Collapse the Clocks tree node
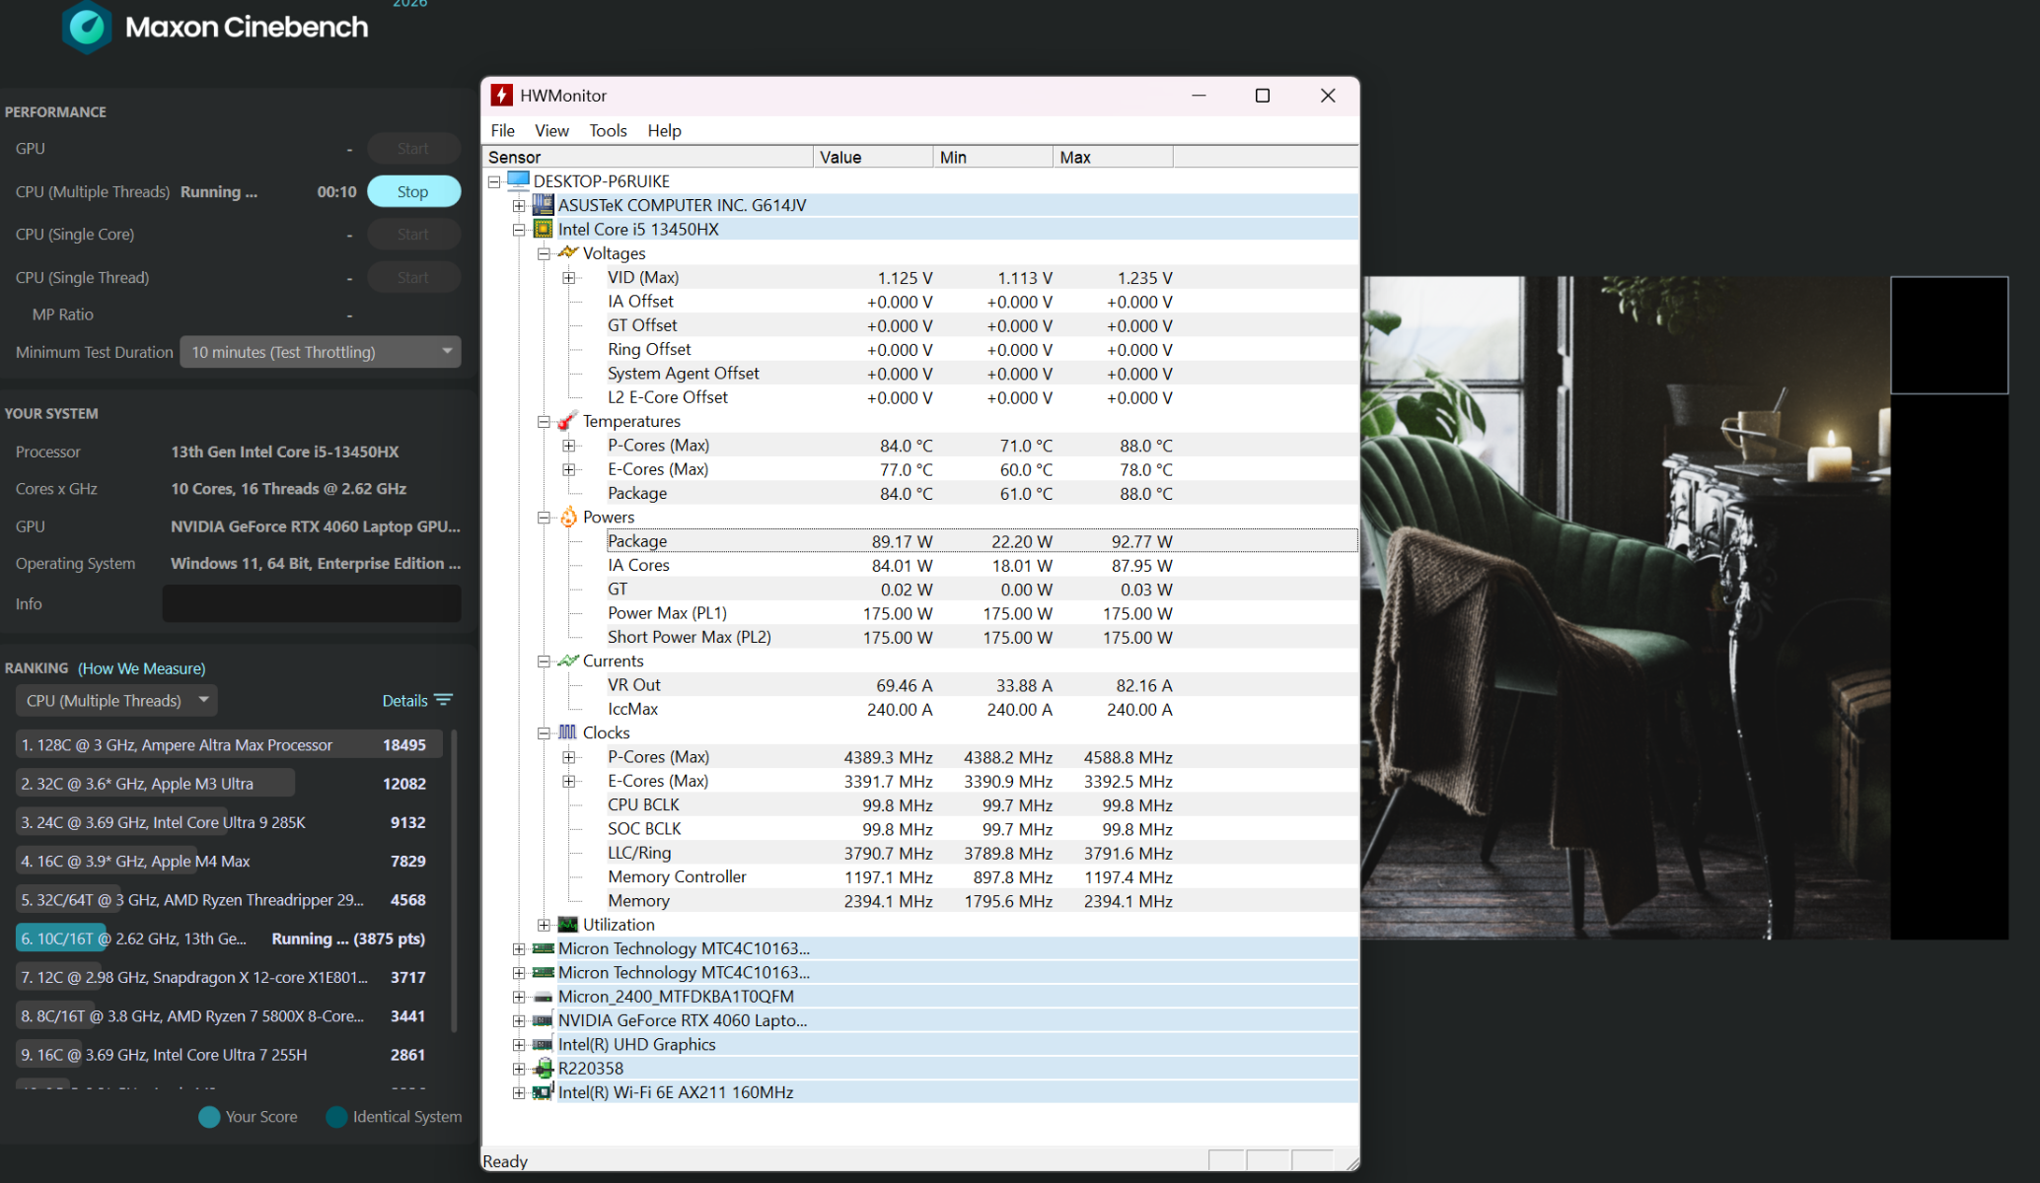The image size is (2040, 1183). pyautogui.click(x=544, y=733)
